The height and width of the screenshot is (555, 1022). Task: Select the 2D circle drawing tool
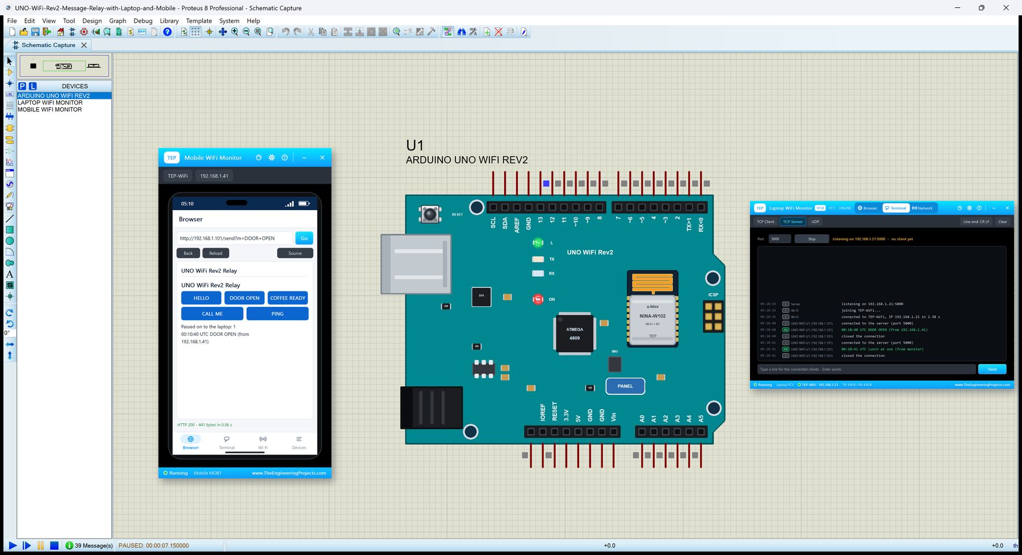tap(9, 241)
